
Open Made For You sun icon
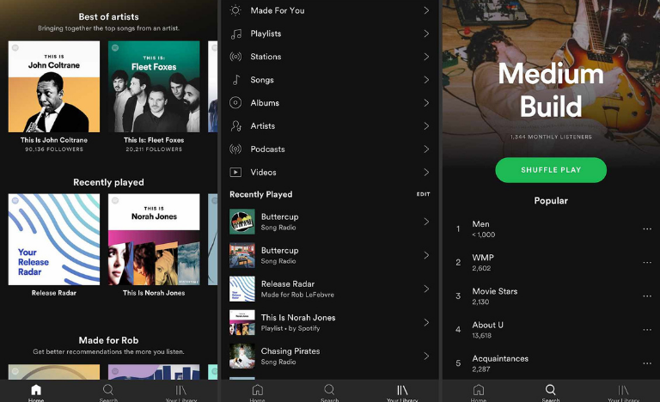[x=235, y=10]
